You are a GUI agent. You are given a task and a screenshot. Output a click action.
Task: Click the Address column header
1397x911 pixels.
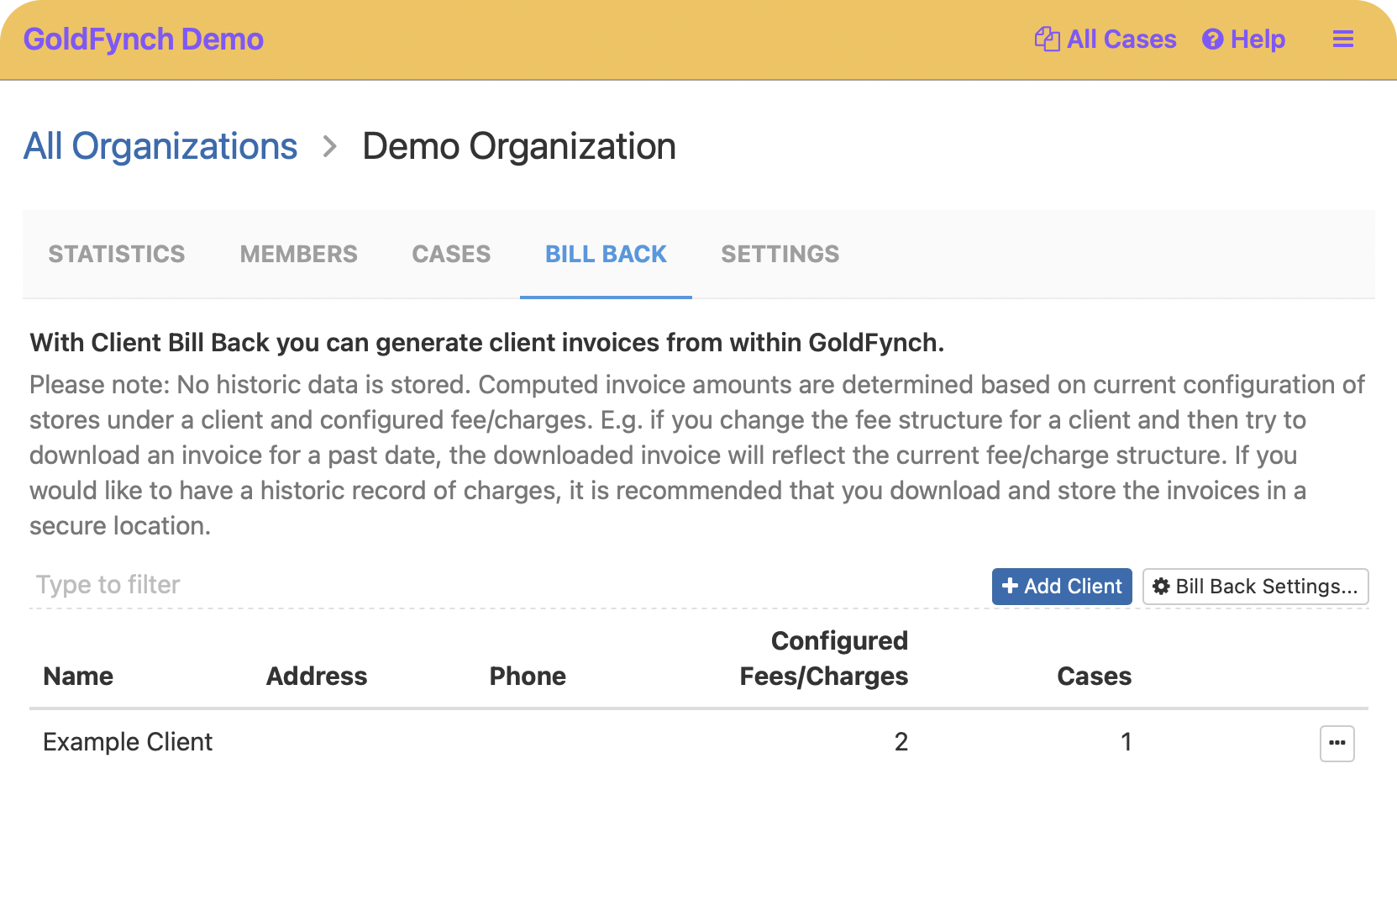[x=317, y=677]
